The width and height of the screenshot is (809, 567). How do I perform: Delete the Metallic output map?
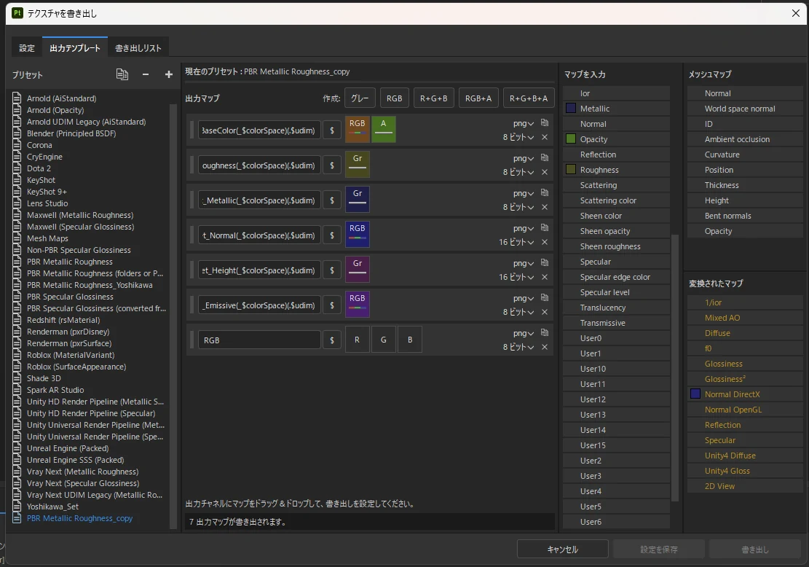(x=545, y=207)
